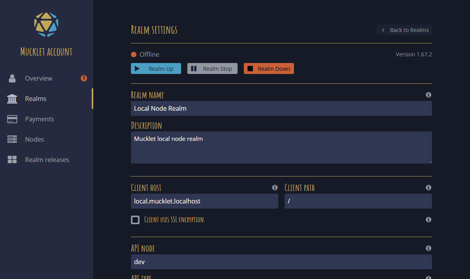
Task: Click the Mucklet logo icon
Action: pyautogui.click(x=46, y=24)
